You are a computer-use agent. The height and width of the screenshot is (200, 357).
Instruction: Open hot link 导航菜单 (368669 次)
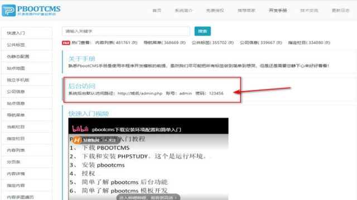tap(165, 43)
